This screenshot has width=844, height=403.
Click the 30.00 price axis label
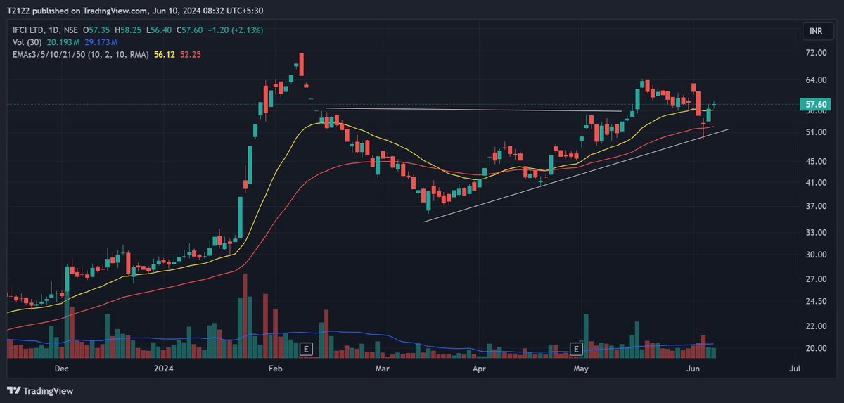coord(815,255)
